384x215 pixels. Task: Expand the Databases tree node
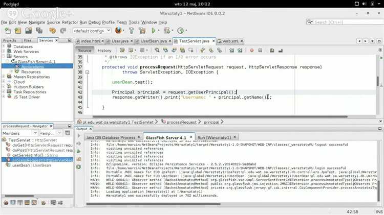(4, 46)
